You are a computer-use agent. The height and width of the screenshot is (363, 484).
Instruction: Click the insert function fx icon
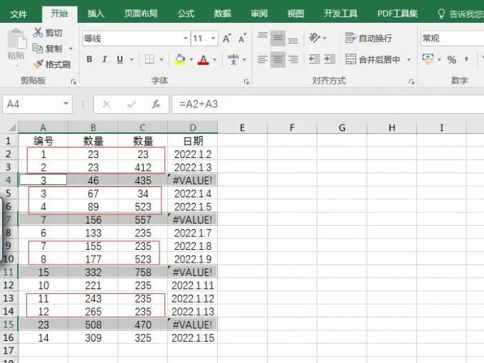click(156, 105)
